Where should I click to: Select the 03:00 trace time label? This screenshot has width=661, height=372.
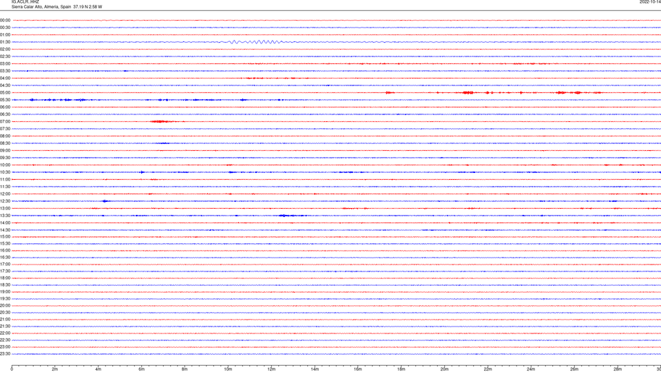click(5, 63)
